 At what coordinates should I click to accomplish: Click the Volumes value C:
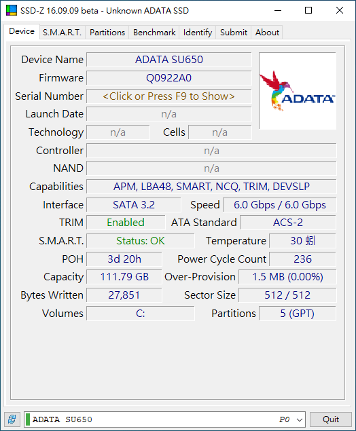coord(141,314)
